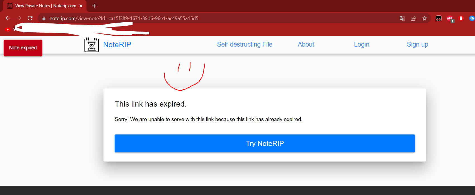
Task: Share this page icon
Action: 413,18
